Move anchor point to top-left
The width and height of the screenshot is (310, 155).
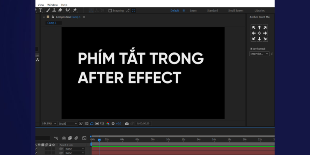click(254, 28)
